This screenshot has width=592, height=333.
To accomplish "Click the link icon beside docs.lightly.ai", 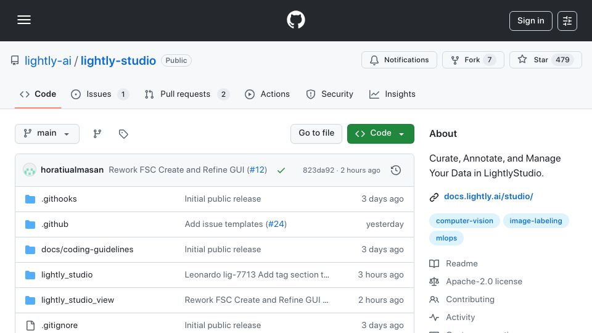I will [x=434, y=197].
